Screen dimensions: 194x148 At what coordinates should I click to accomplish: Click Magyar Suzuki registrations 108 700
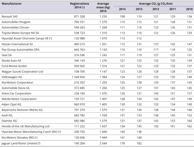click(x=79, y=71)
